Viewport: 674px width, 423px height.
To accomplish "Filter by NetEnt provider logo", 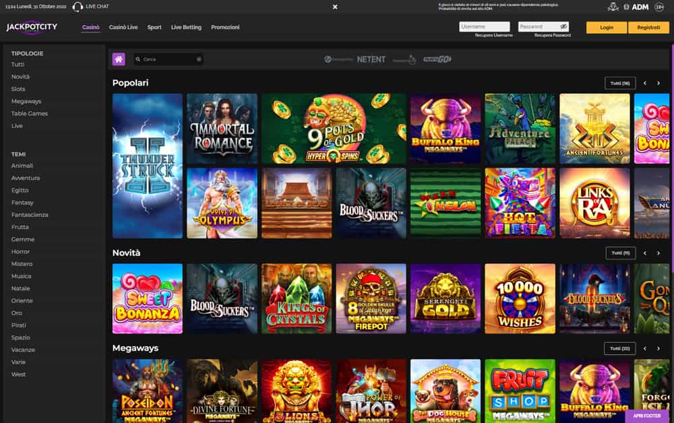I will [371, 59].
